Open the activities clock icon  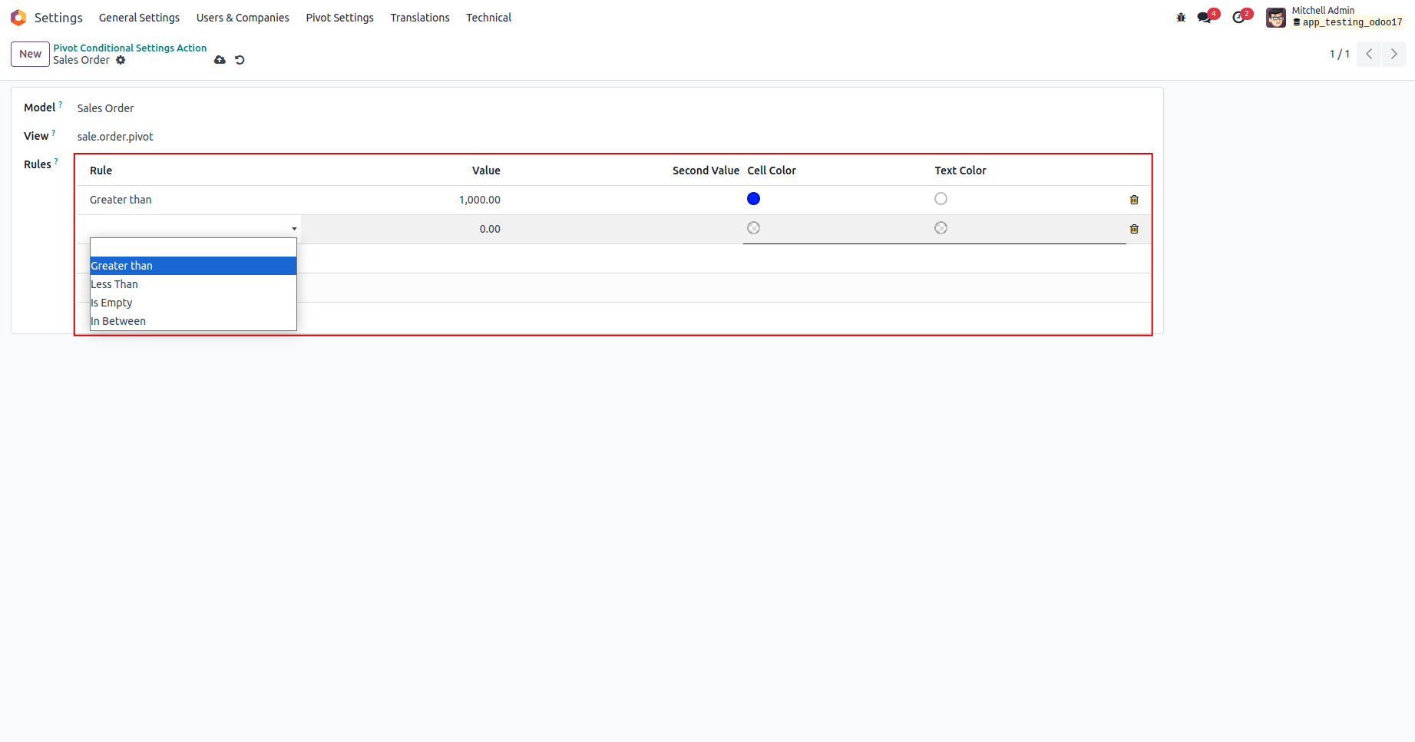point(1238,18)
